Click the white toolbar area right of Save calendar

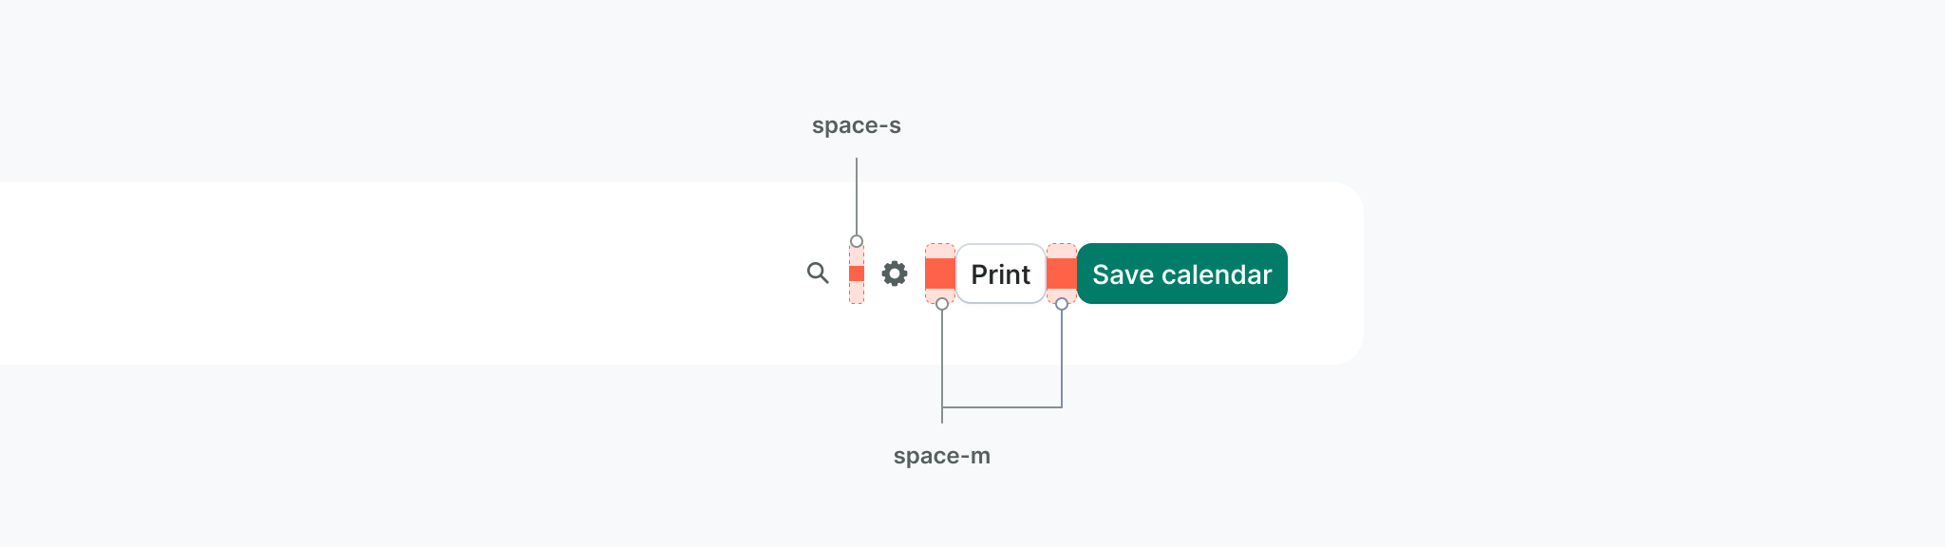pyautogui.click(x=1325, y=273)
